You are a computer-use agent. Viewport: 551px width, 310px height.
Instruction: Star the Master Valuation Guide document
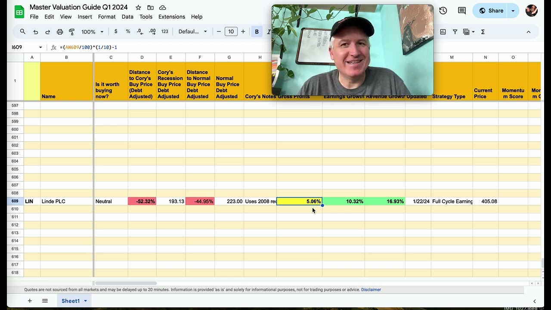(x=138, y=8)
